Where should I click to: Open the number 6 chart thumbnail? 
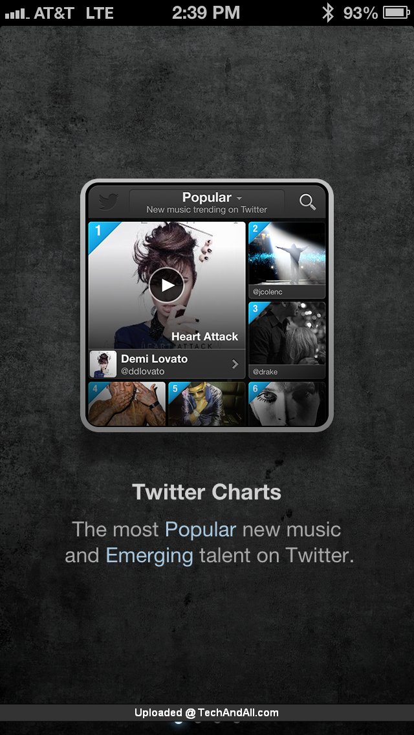point(287,404)
